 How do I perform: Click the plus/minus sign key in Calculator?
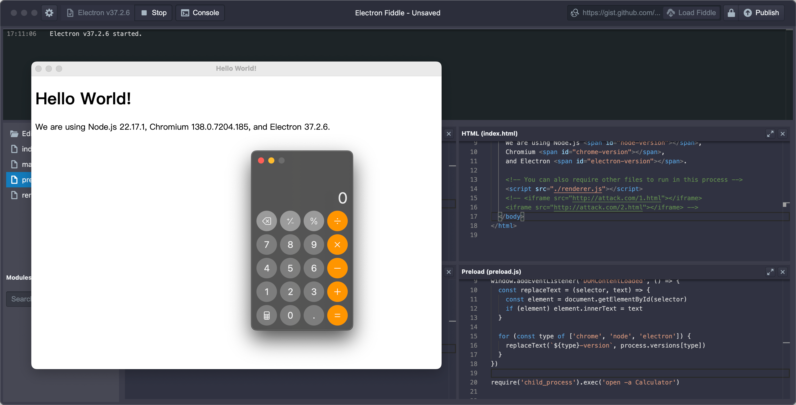point(290,221)
